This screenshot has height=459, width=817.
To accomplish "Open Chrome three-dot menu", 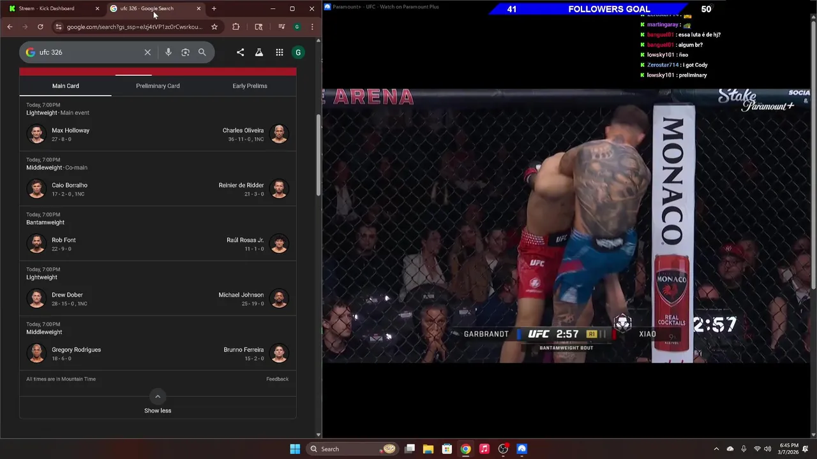I will 312,27.
